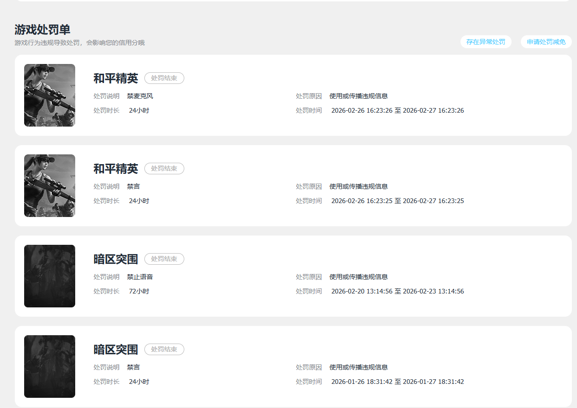Select time range starting 2026-02-26 16:23:25

point(398,201)
